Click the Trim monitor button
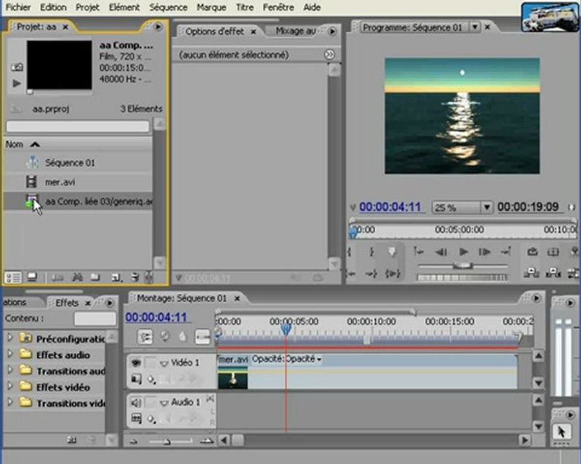Viewport: 581px width, 464px height. pos(573,273)
